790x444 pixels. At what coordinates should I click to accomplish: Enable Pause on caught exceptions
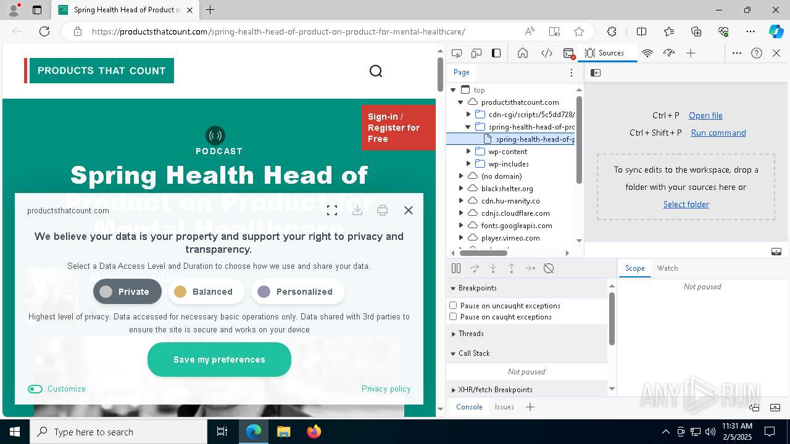[x=453, y=316]
